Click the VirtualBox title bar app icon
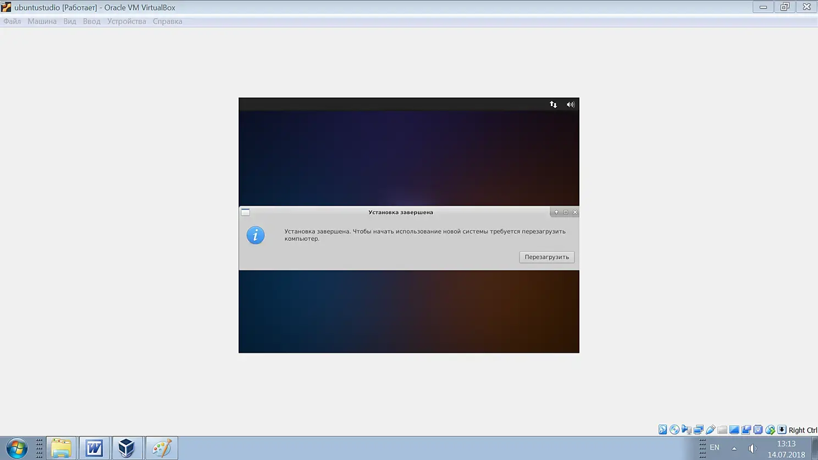 [6, 7]
